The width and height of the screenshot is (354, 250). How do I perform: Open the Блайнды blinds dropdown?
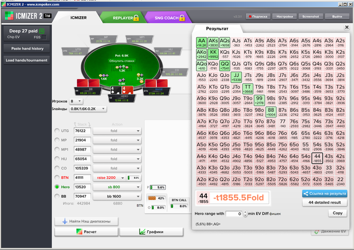88,109
